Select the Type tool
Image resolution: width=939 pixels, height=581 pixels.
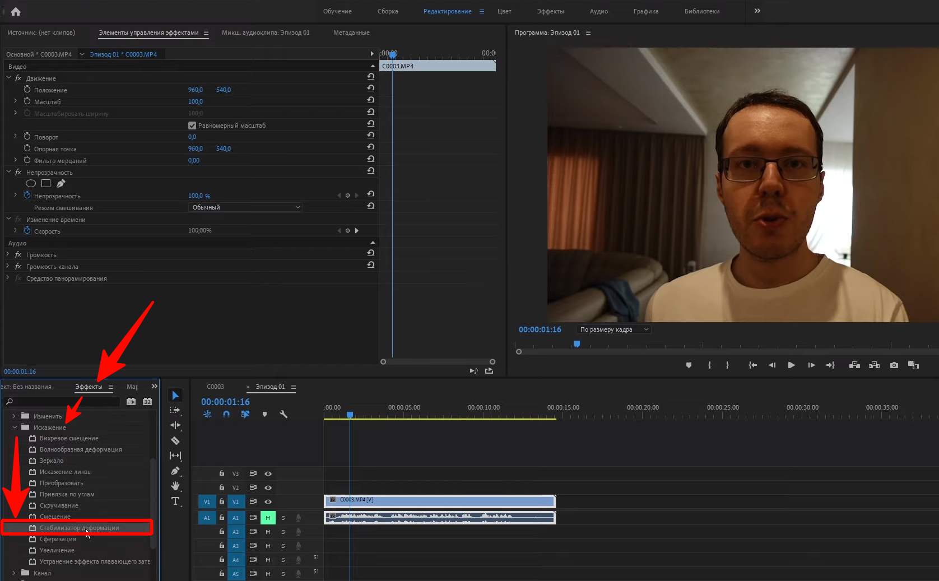click(175, 501)
